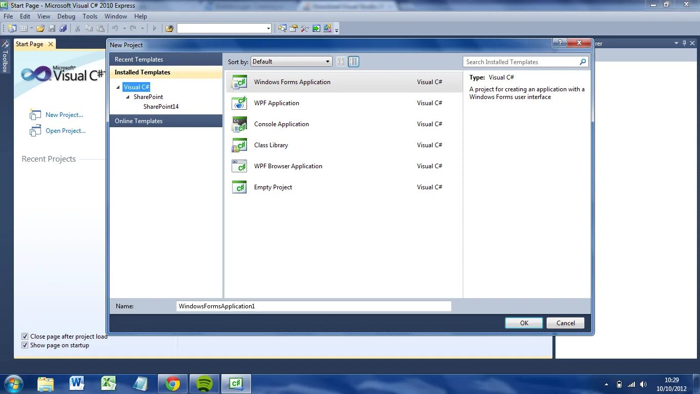Open the View menu
The image size is (700, 394).
click(44, 16)
